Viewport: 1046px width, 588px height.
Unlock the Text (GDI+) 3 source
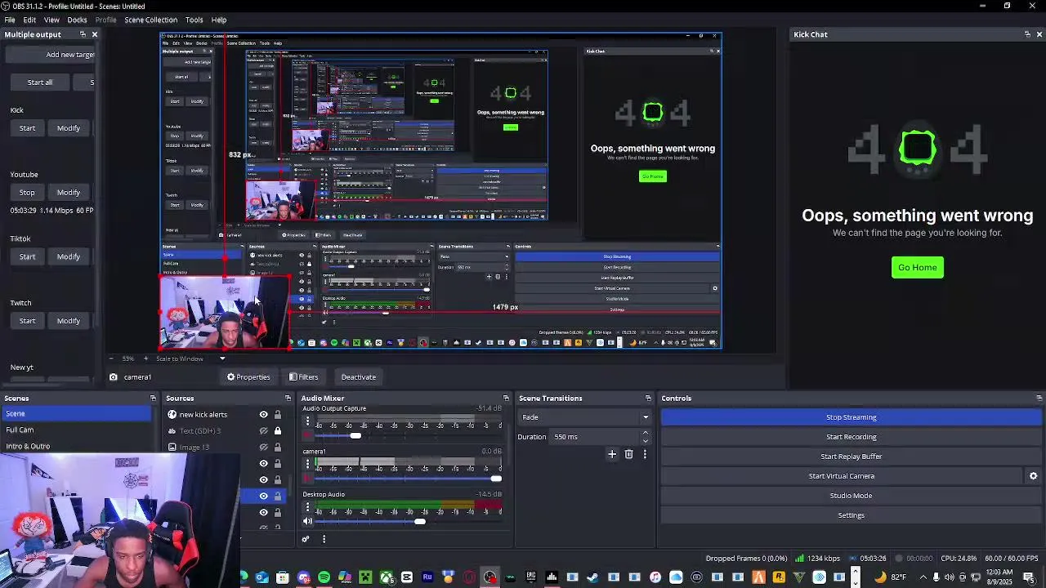277,431
